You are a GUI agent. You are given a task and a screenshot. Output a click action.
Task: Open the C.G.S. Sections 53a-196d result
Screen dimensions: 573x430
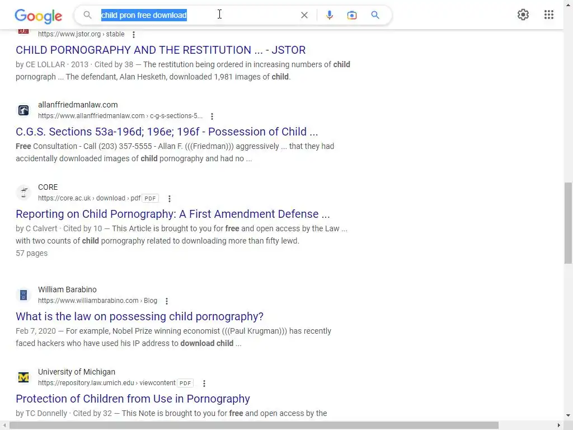[x=167, y=132]
